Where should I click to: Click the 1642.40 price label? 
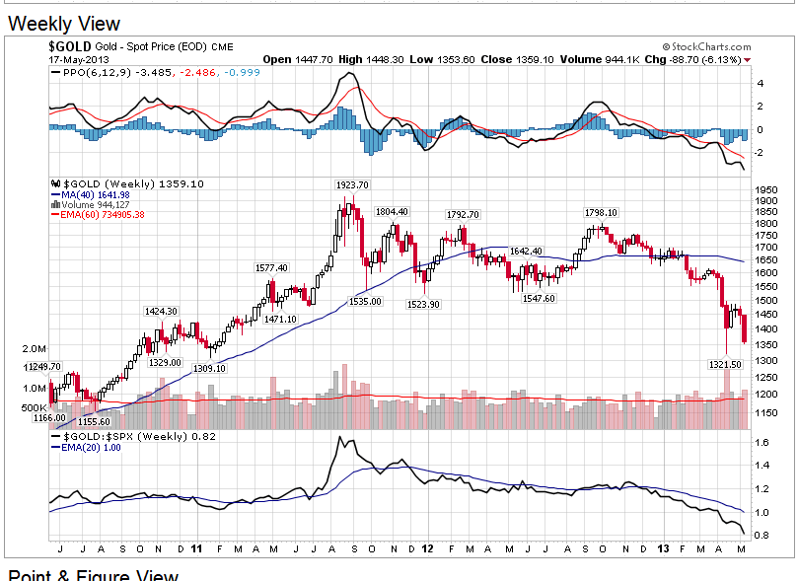pyautogui.click(x=526, y=252)
